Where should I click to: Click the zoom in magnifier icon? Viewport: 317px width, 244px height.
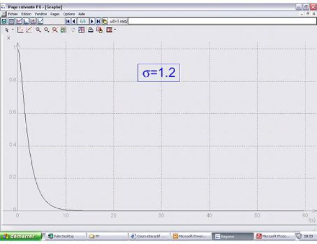[38, 30]
